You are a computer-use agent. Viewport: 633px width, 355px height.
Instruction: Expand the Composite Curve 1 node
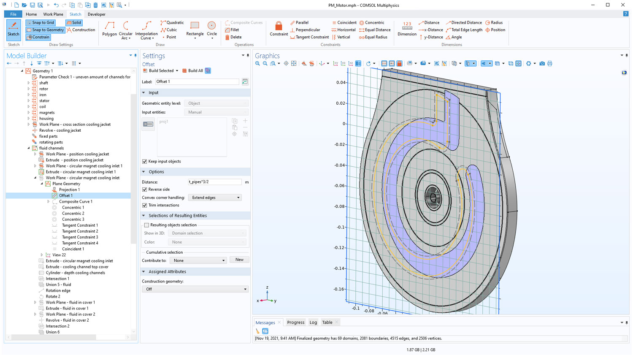pos(49,202)
